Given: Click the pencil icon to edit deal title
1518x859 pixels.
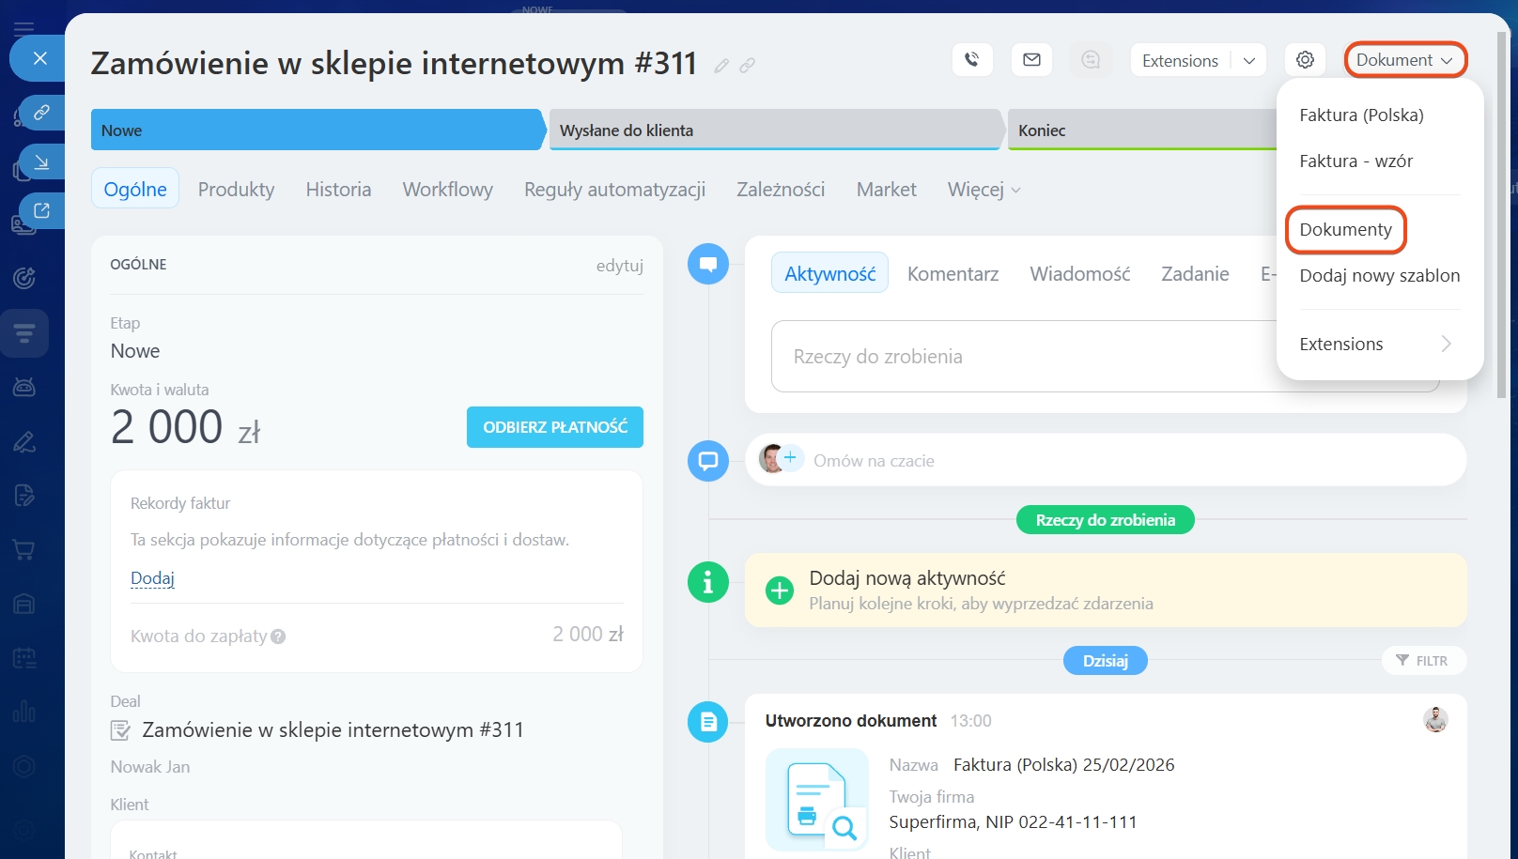Looking at the screenshot, I should point(721,66).
